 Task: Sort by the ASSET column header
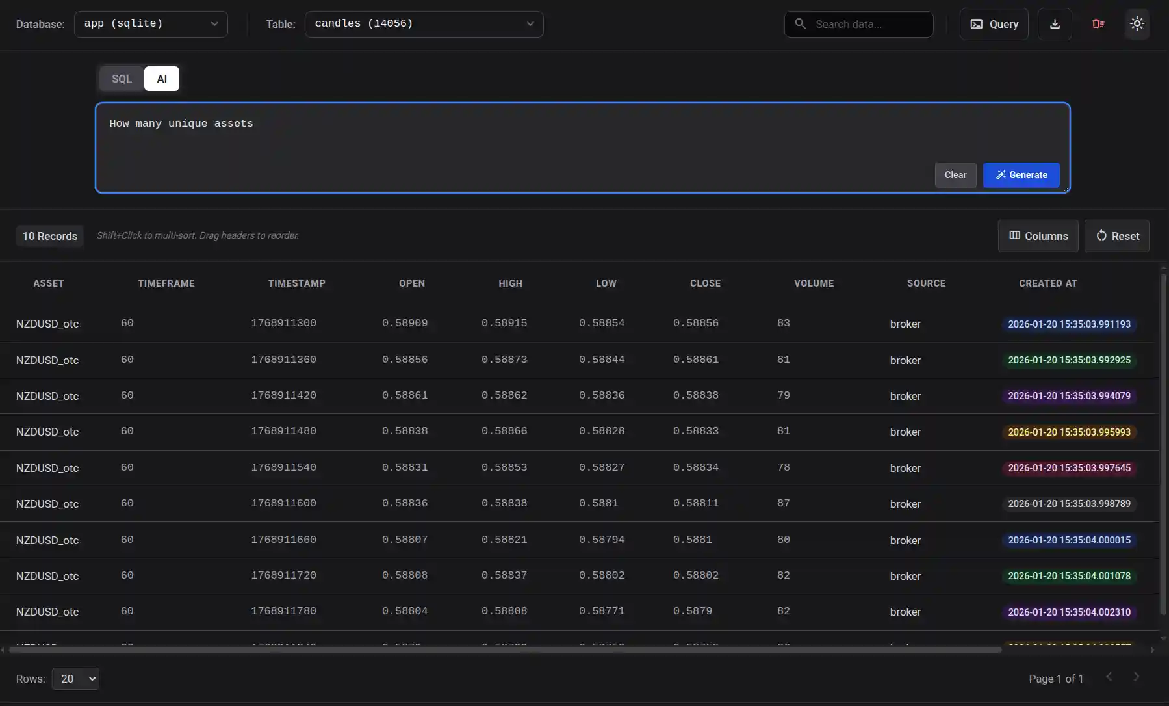coord(48,283)
